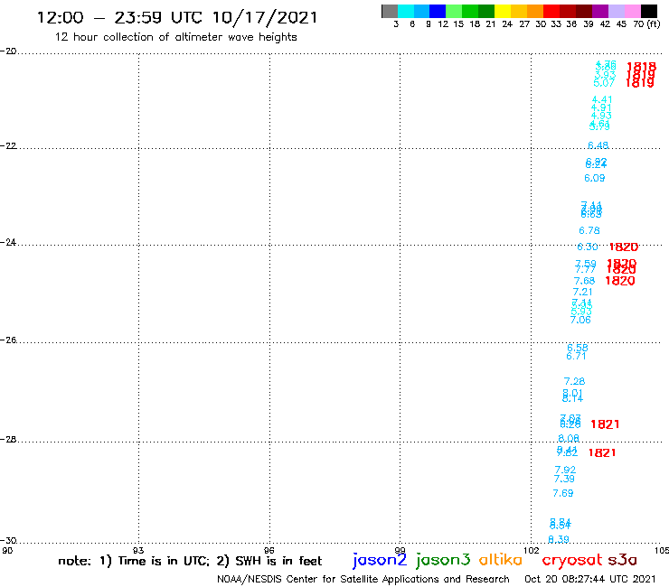This screenshot has width=669, height=587.
Task: Click the pink swatch in the color bar
Action: (632, 11)
